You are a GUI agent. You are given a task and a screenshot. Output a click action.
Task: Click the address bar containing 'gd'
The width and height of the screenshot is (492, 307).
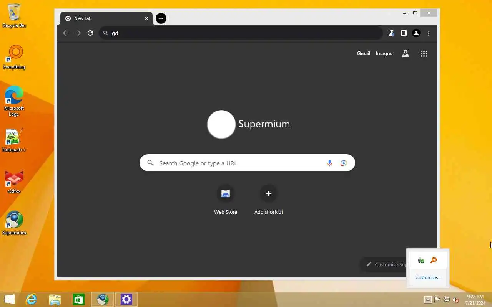pyautogui.click(x=241, y=33)
